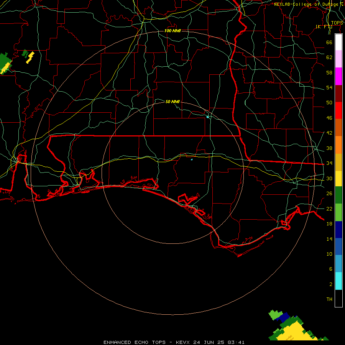Screen dimensions: 345x345
Task: Click the '2' legend value
Action: coord(331,284)
